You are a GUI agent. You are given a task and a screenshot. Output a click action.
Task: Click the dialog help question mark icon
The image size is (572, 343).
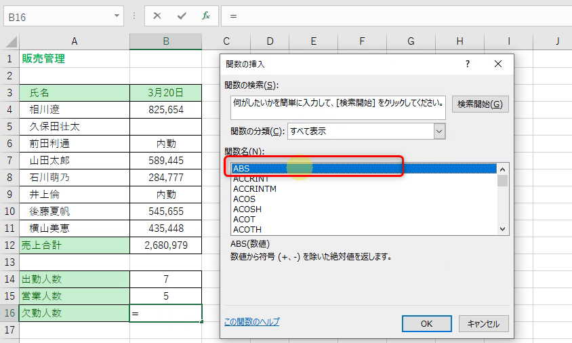(467, 64)
